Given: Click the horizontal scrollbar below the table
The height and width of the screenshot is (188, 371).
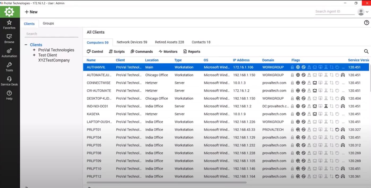Looking at the screenshot, I should click(x=167, y=182).
